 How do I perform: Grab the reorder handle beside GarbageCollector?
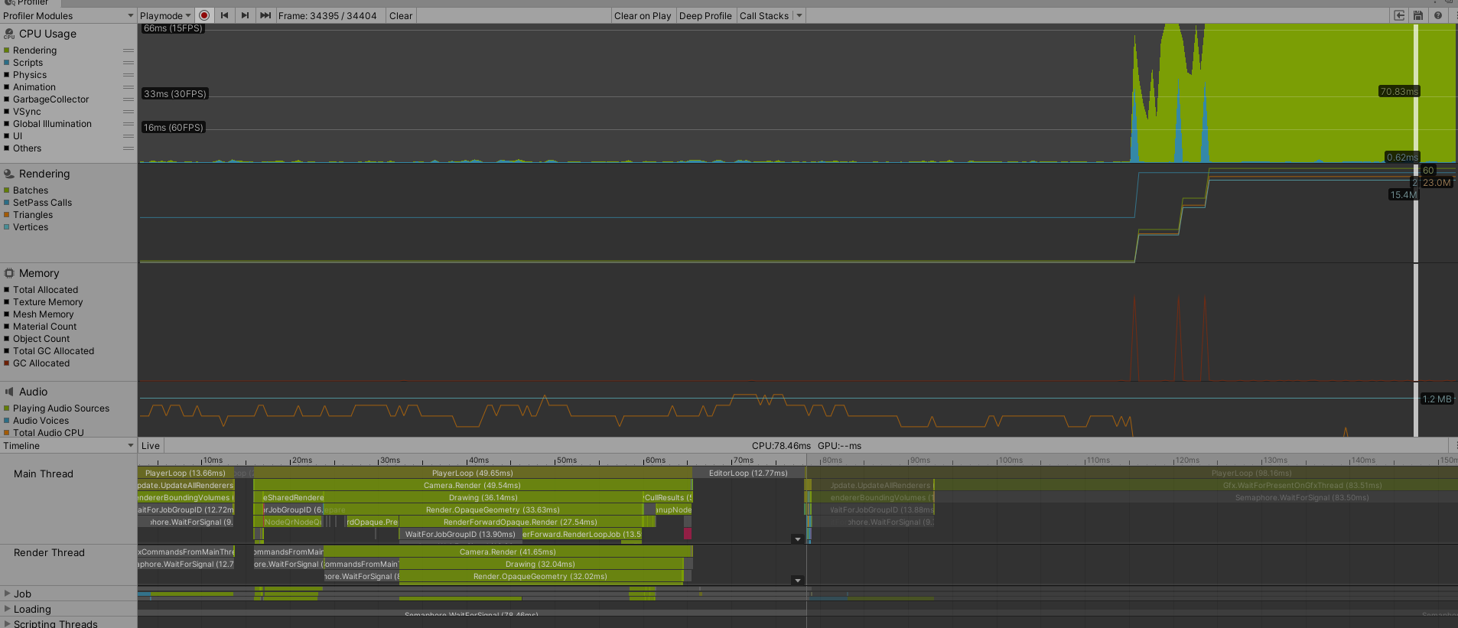coord(129,99)
